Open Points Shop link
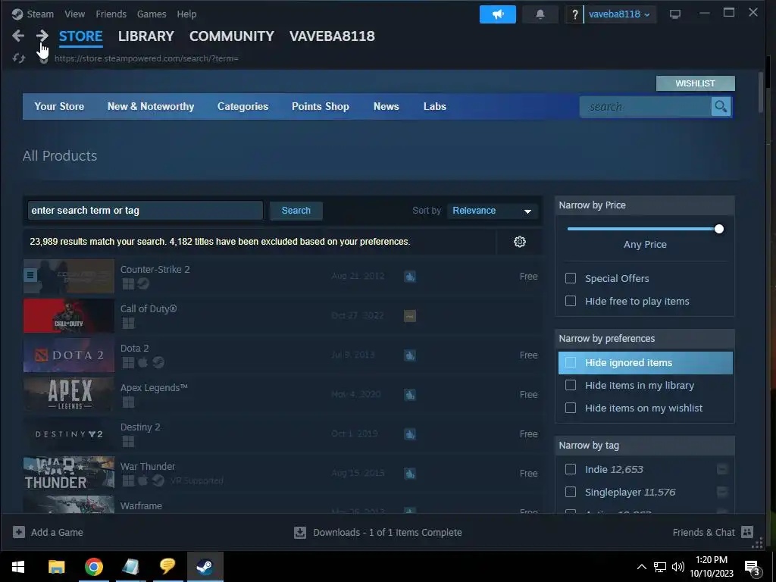The height and width of the screenshot is (582, 776). pyautogui.click(x=321, y=106)
